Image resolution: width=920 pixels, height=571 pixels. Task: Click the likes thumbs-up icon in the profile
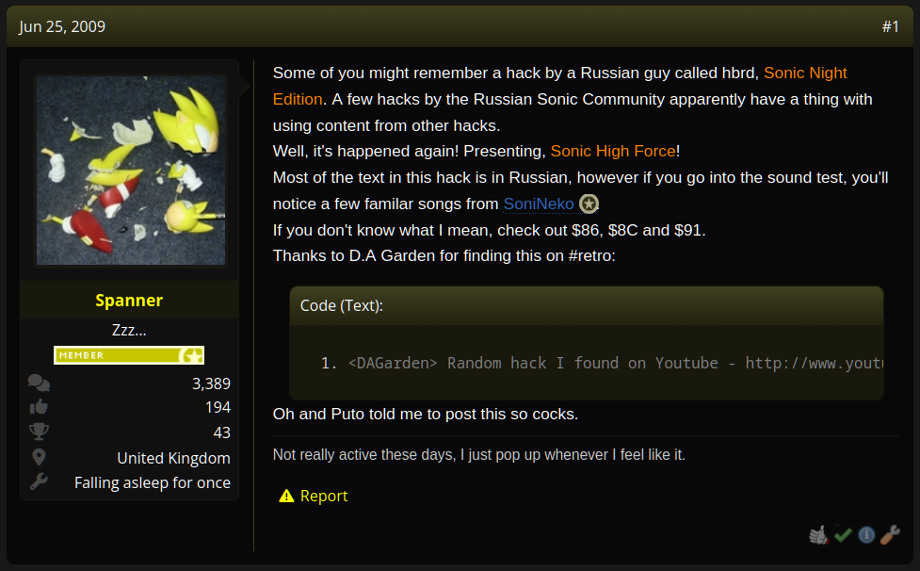[39, 407]
